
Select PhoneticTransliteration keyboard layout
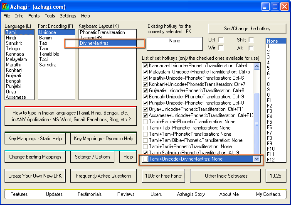tap(108, 32)
